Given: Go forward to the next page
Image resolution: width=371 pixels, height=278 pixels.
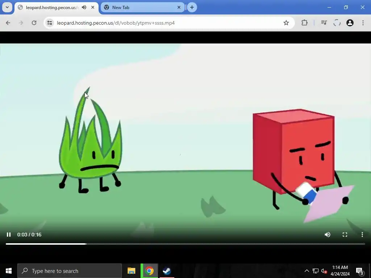Looking at the screenshot, I should click(x=21, y=23).
